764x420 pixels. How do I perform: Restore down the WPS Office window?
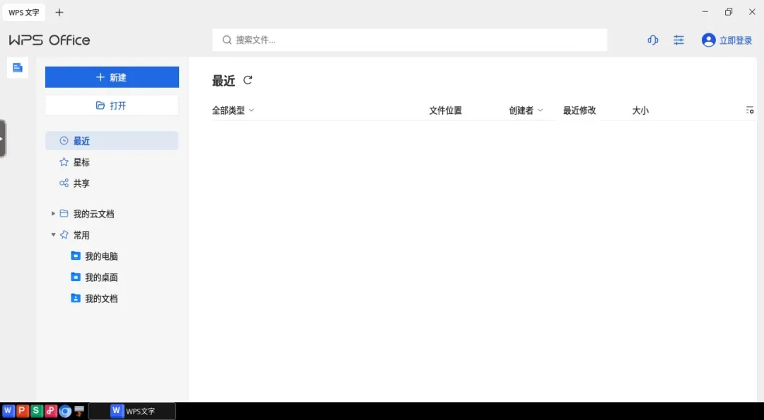[729, 12]
